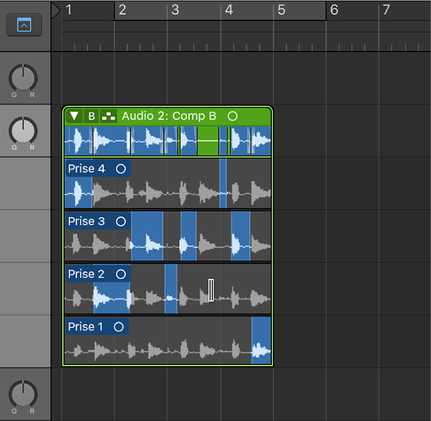Click the Prise 3 loop circle

click(121, 221)
